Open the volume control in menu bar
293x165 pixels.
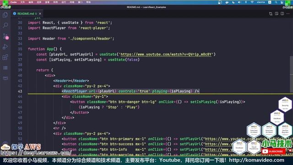pos(239,2)
